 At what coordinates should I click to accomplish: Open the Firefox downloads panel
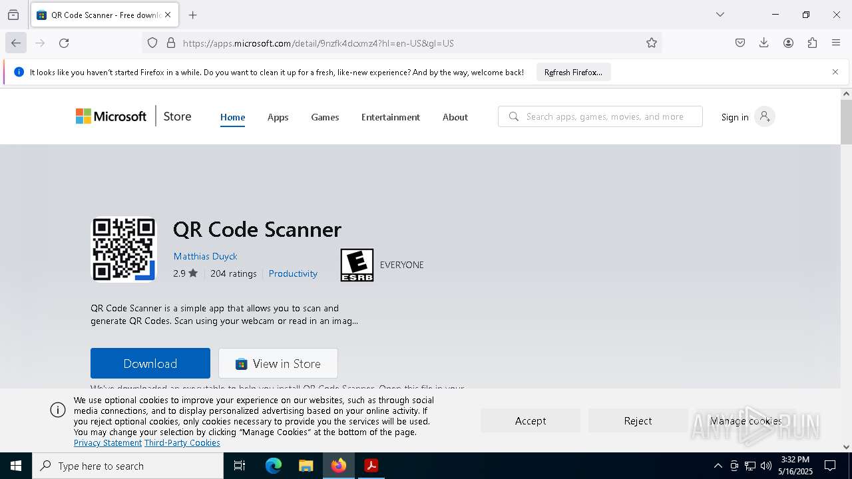click(764, 43)
